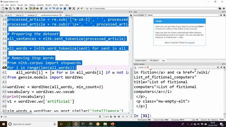226x127 pixels.
Task: Close the wordtovectorcorrected.py tab
Action: (60, 15)
